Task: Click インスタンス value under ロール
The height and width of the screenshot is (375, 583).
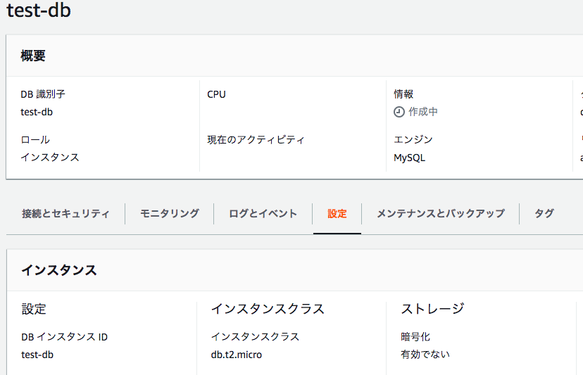Action: coord(50,157)
